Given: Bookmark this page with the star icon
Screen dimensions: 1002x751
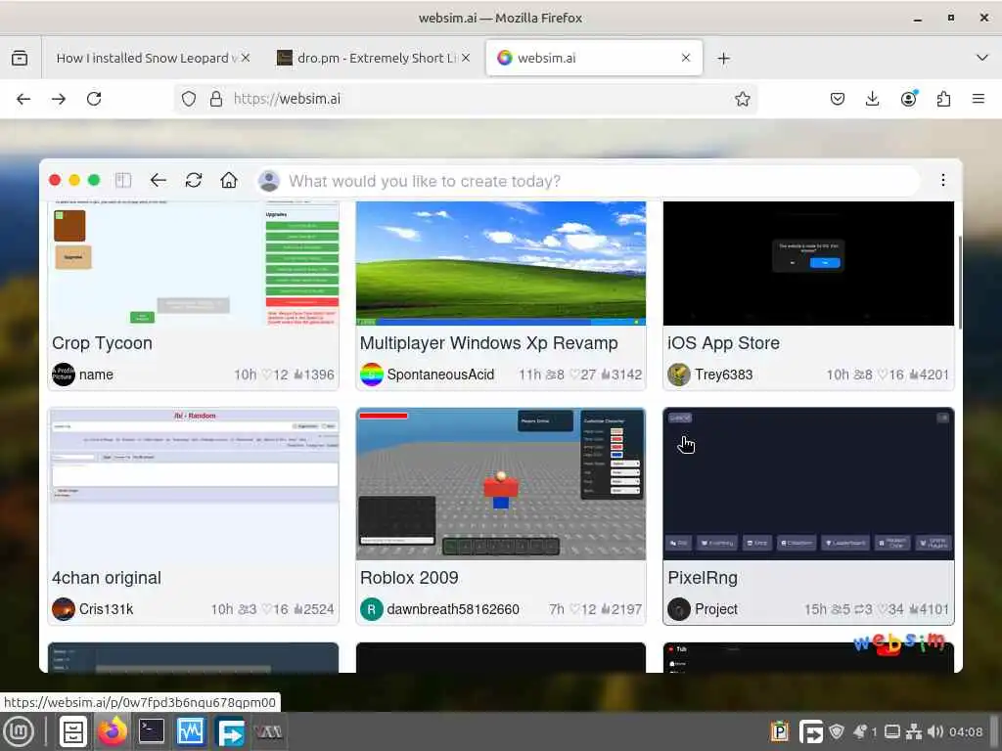Looking at the screenshot, I should pos(742,99).
